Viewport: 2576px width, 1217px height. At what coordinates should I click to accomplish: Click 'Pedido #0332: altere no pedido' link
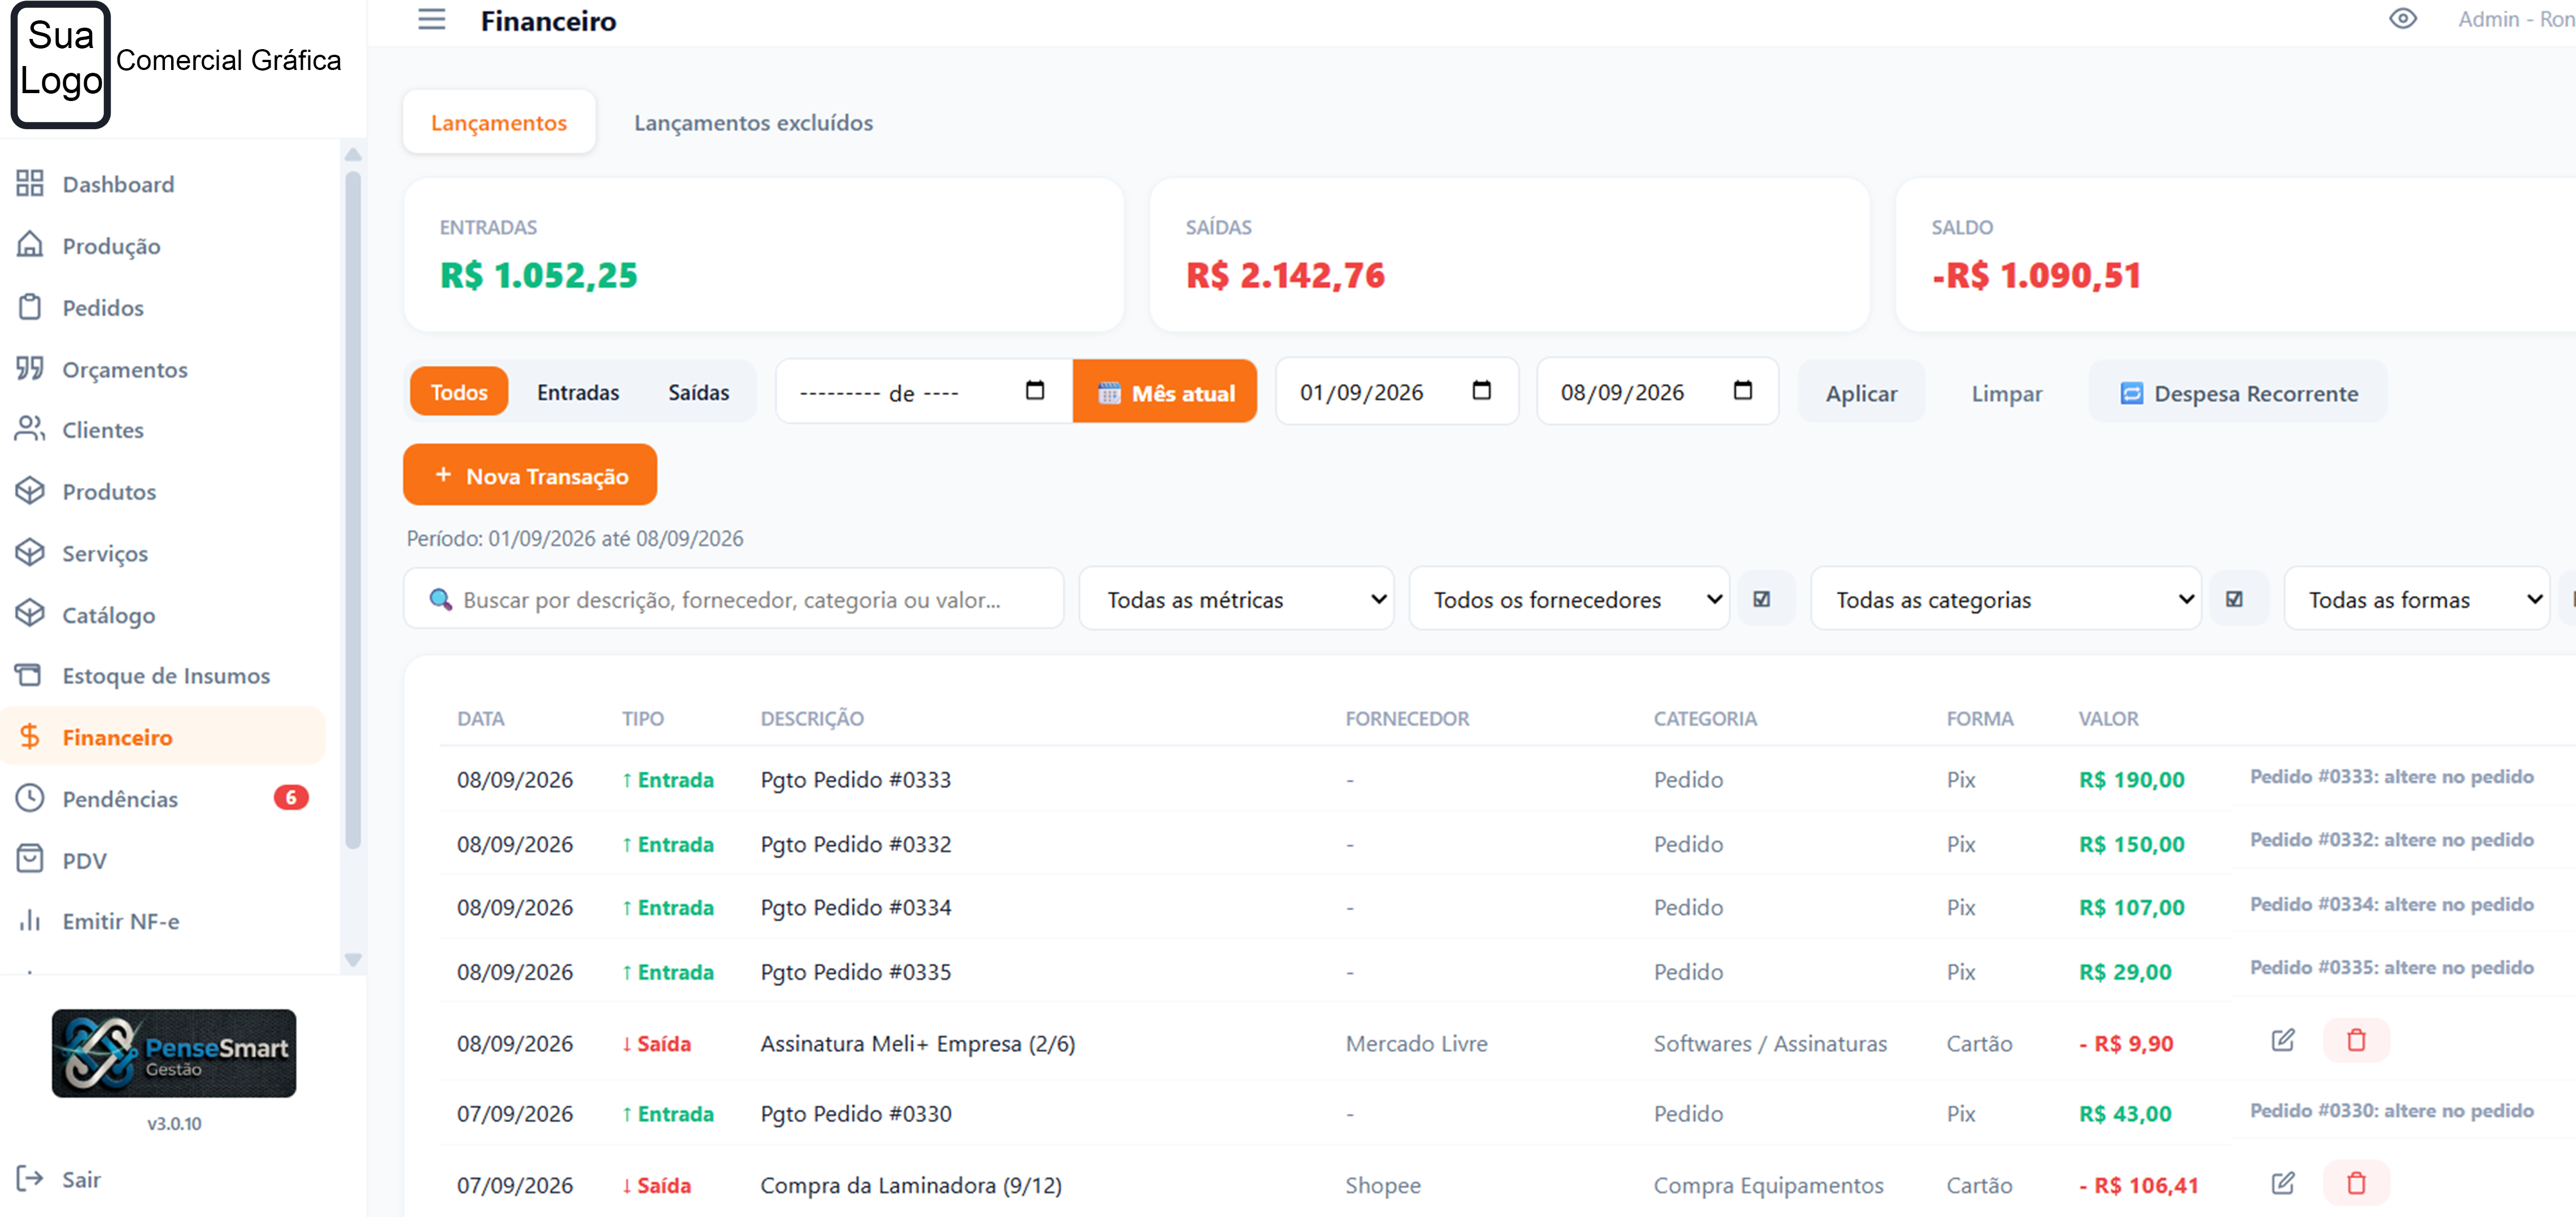[2391, 839]
